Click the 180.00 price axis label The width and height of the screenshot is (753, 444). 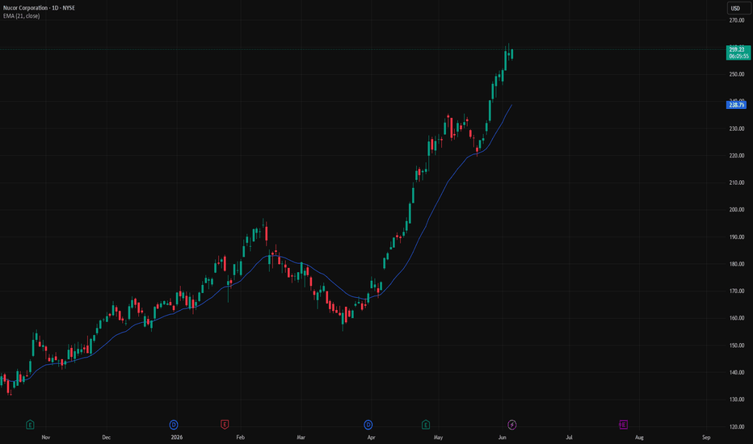click(x=737, y=264)
